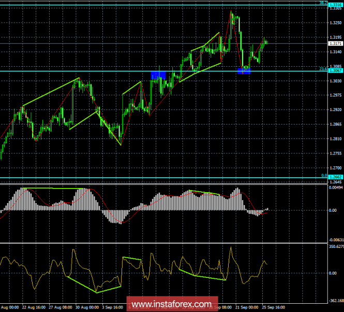This screenshot has height=312, width=344.
Task: Open the www.instaforex.com watermark link
Action: pyautogui.click(x=171, y=303)
